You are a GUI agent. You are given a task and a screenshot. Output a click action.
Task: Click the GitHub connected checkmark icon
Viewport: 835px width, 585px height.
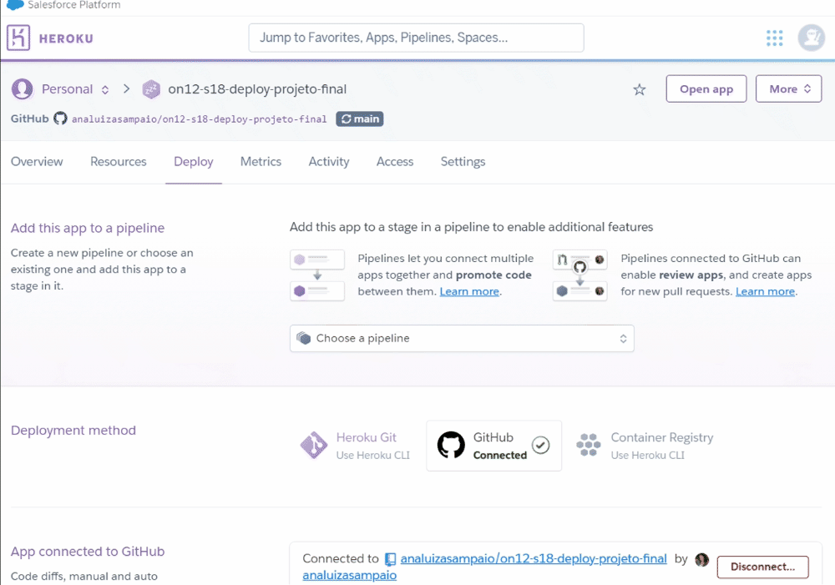click(x=540, y=445)
